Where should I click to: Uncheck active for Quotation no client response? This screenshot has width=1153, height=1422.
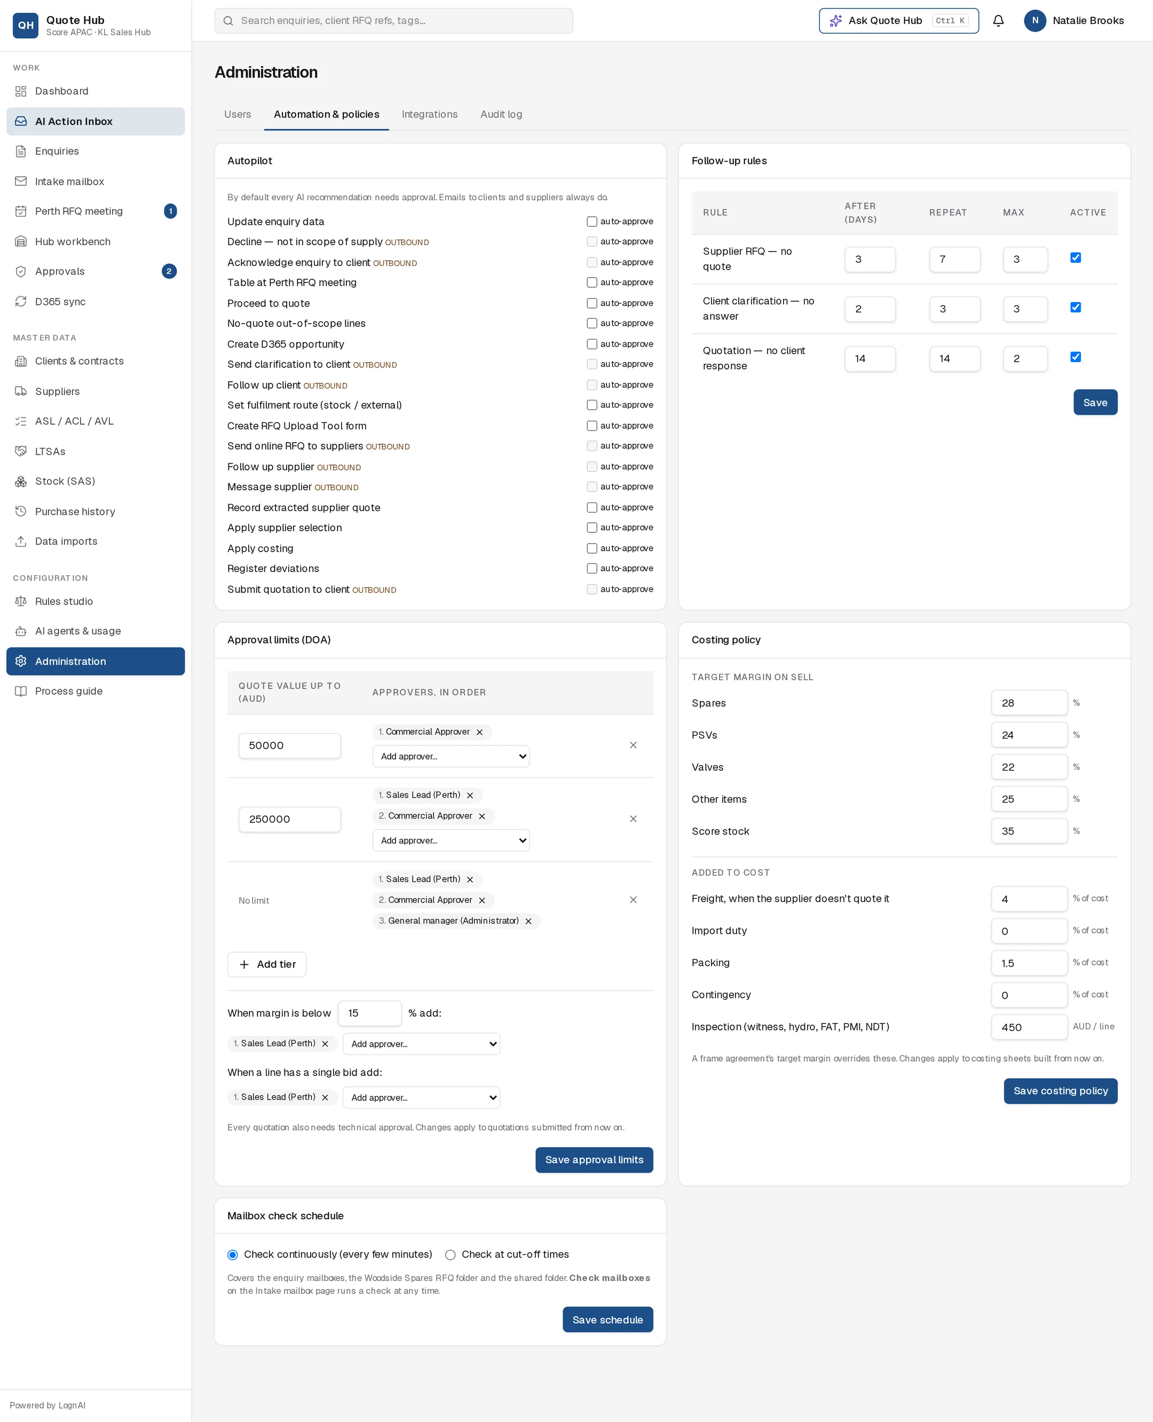1075,357
